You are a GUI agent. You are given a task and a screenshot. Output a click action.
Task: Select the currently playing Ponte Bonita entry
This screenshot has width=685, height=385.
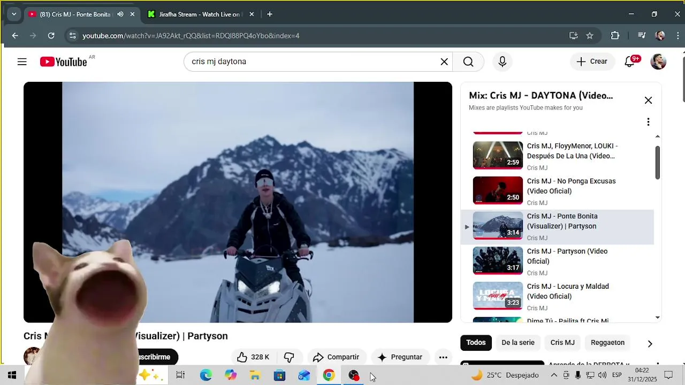[557, 227]
